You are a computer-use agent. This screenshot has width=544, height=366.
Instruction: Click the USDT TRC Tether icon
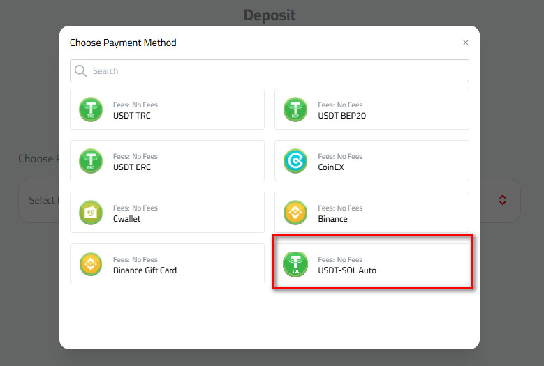91,109
